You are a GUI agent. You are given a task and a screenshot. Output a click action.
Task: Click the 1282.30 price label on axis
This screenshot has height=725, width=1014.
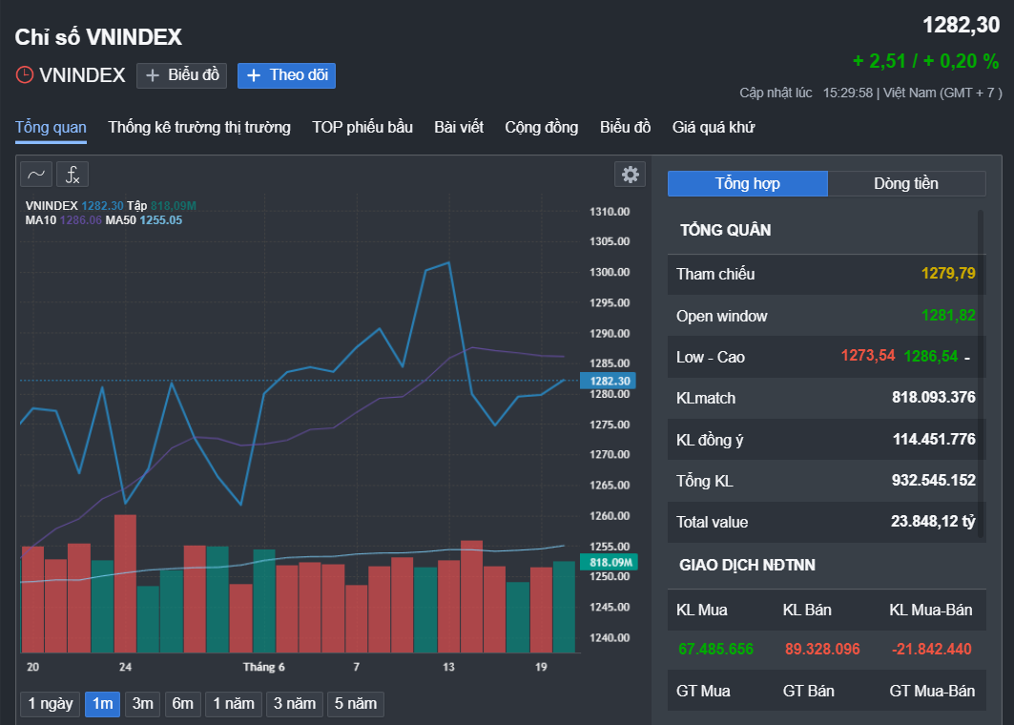tap(609, 381)
